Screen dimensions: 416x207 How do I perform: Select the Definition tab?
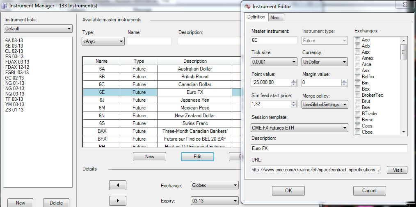pyautogui.click(x=256, y=17)
